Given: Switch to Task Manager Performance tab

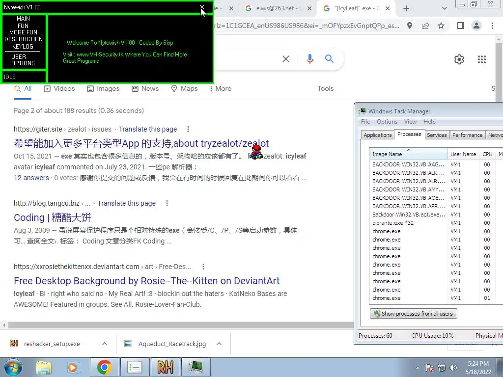Looking at the screenshot, I should tap(467, 135).
